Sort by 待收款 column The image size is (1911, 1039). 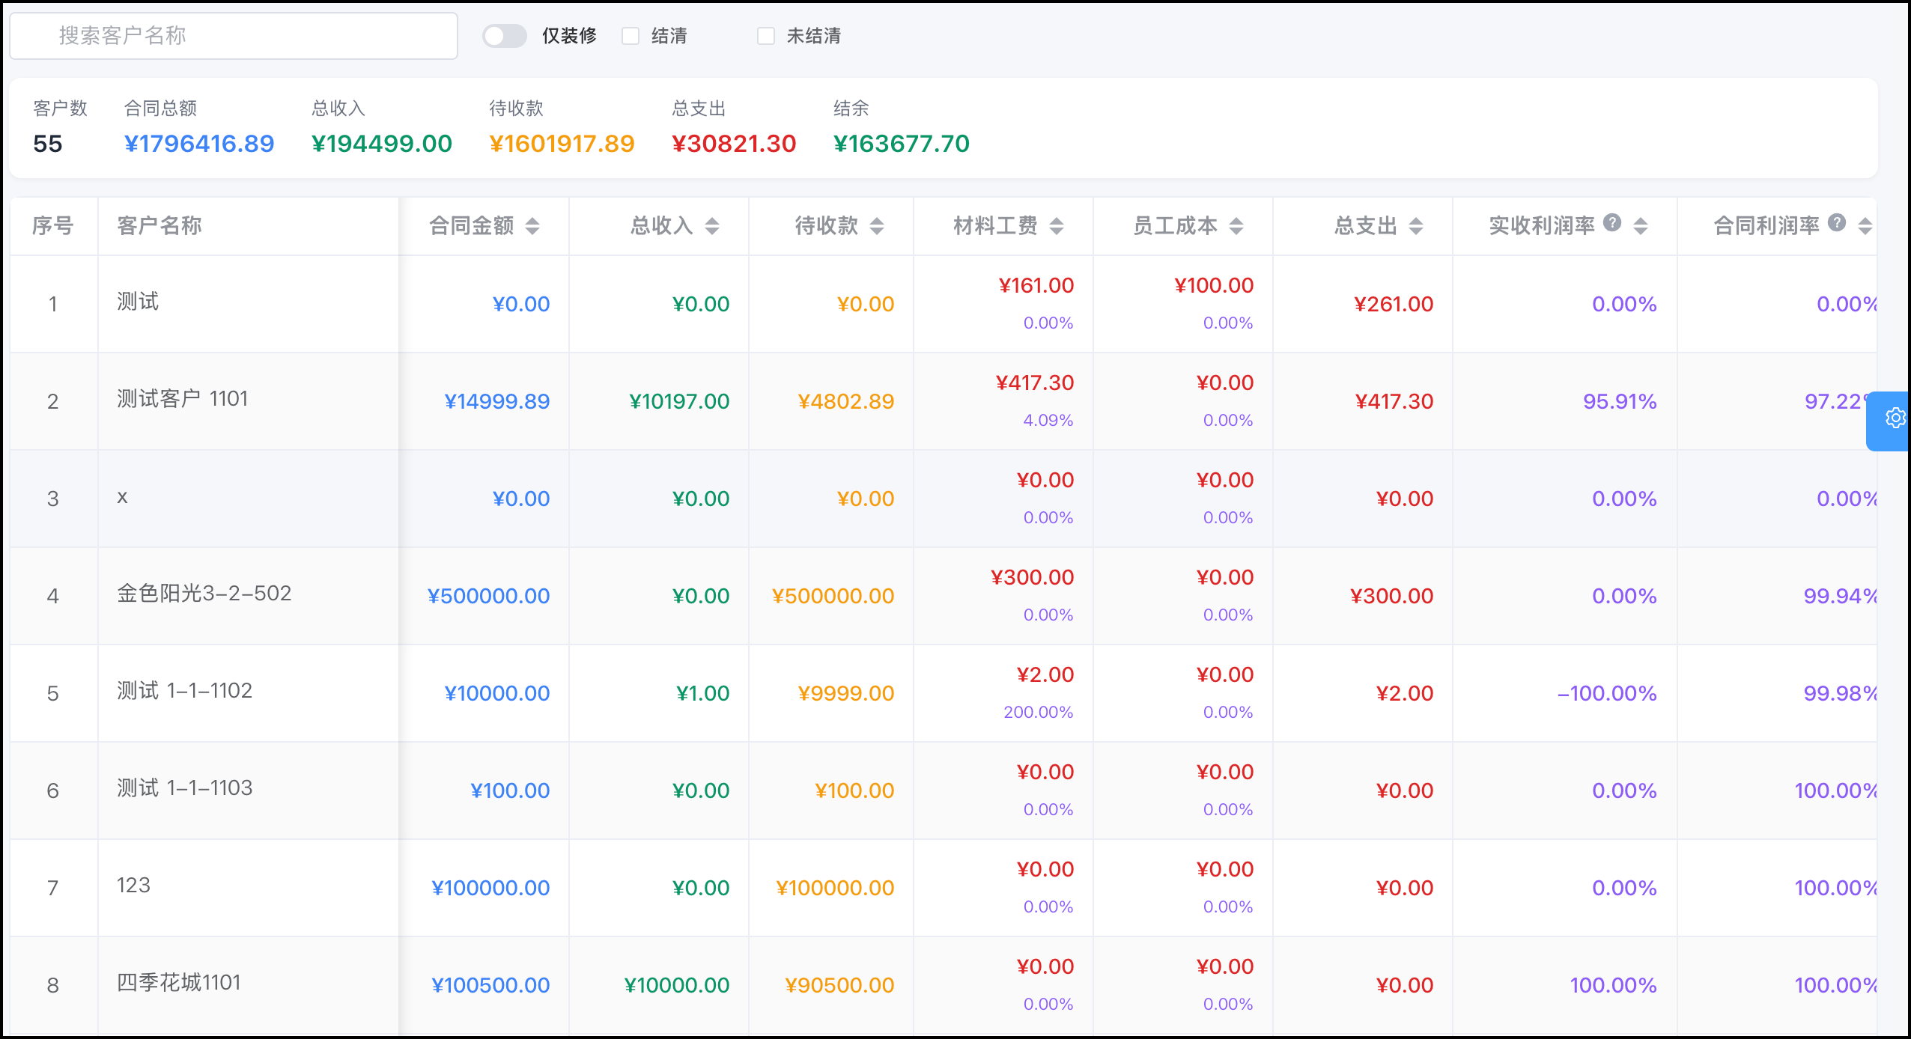coord(877,226)
